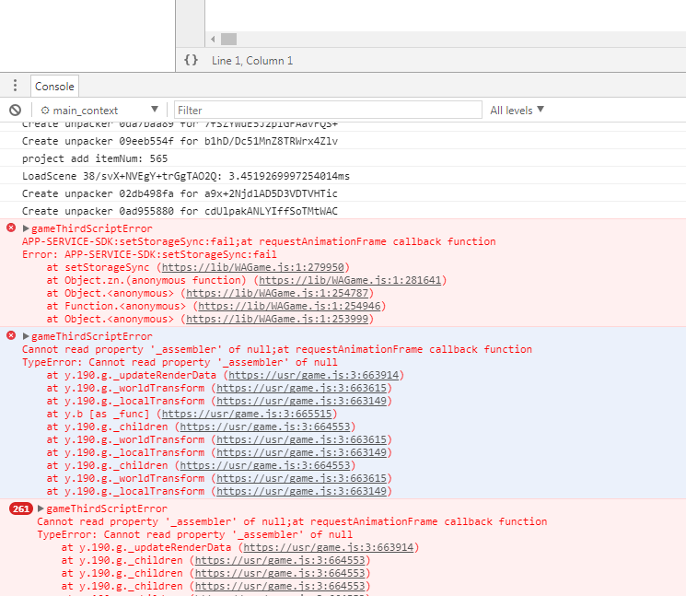Clear the console with the ban icon
The image size is (686, 596).
click(16, 110)
